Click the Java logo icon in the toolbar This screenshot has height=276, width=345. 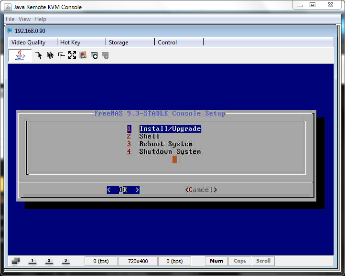20,55
